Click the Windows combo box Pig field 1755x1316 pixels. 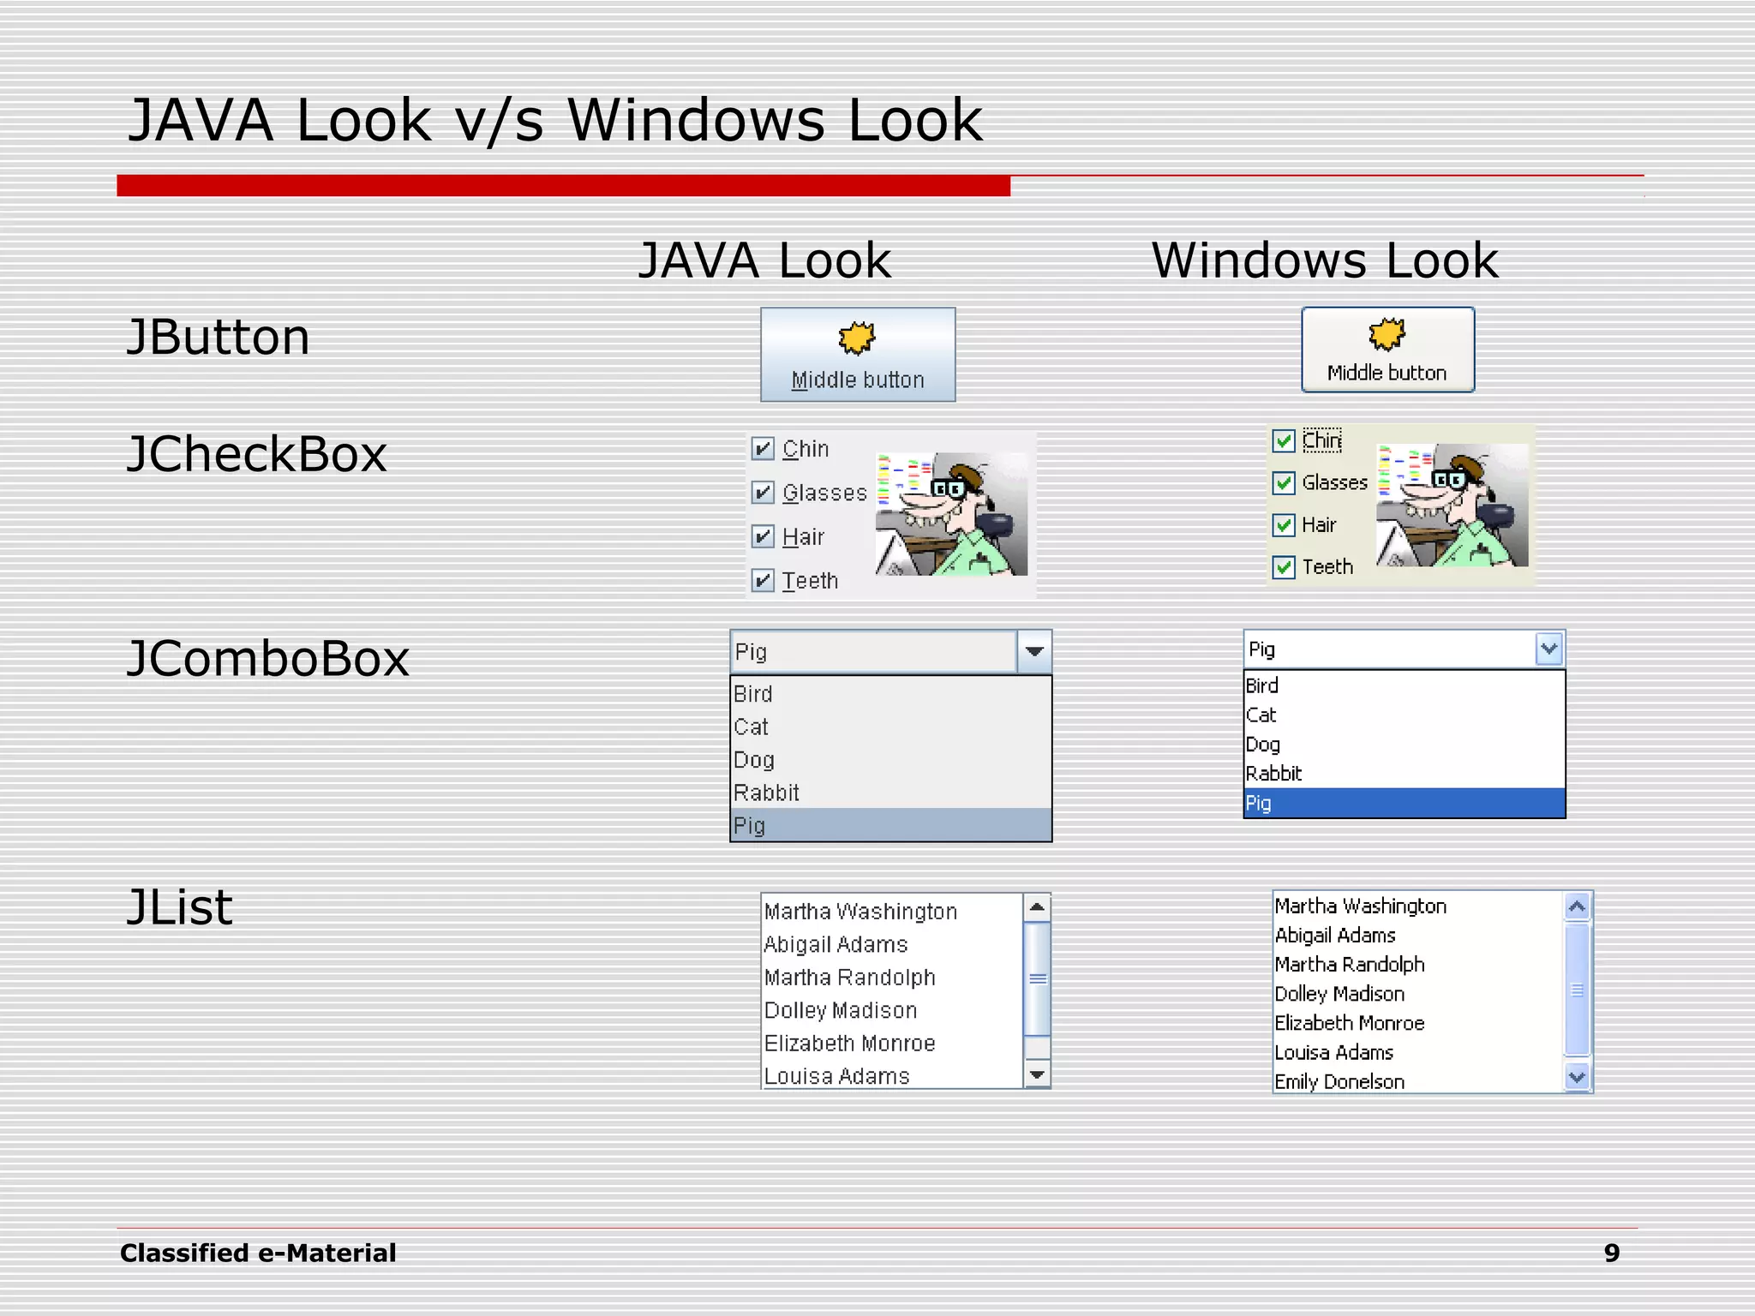tap(1390, 649)
